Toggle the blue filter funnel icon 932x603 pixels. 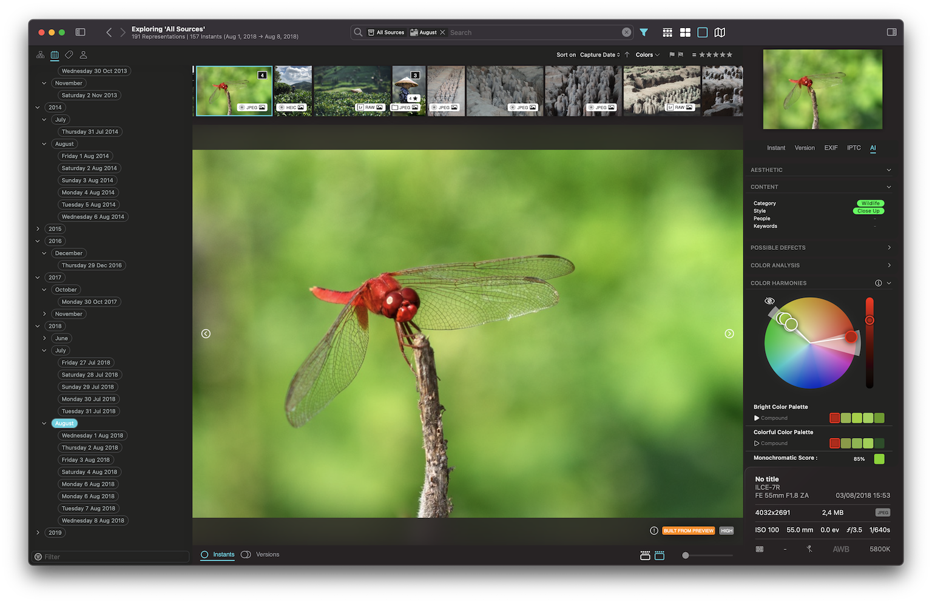[644, 32]
